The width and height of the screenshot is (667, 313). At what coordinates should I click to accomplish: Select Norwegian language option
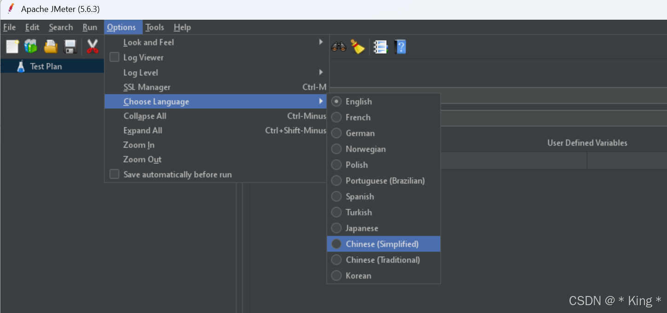click(383, 149)
